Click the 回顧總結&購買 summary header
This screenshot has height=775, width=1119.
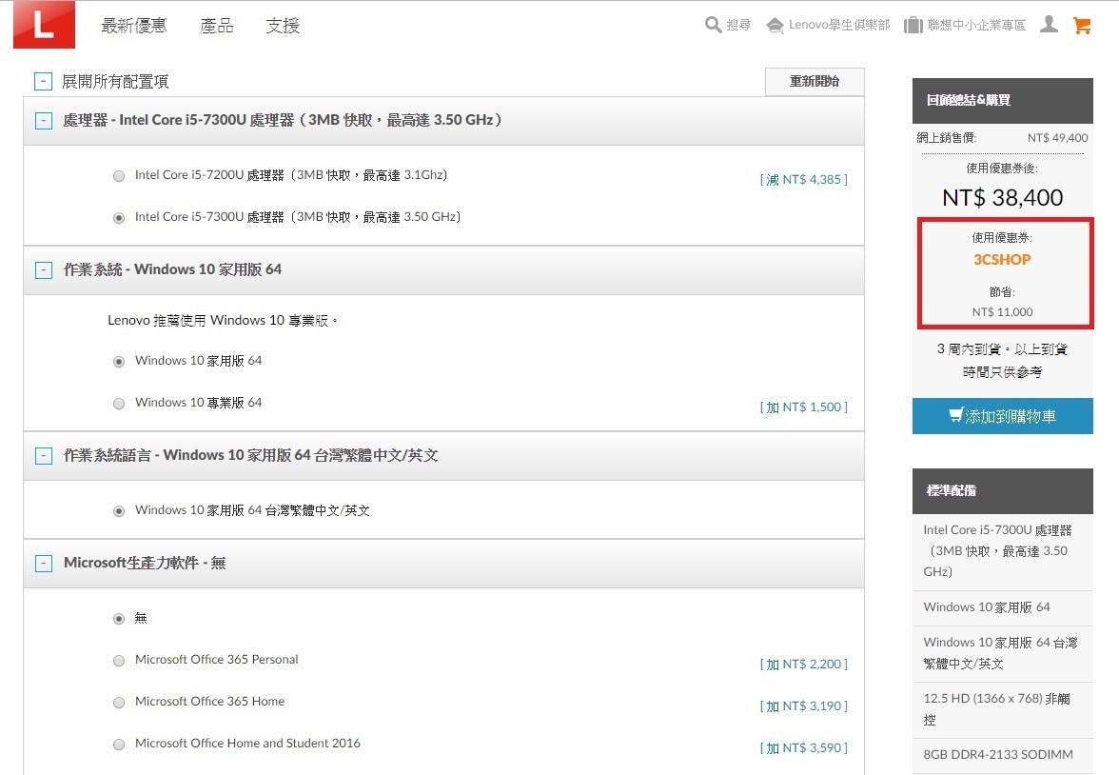pyautogui.click(x=1003, y=101)
